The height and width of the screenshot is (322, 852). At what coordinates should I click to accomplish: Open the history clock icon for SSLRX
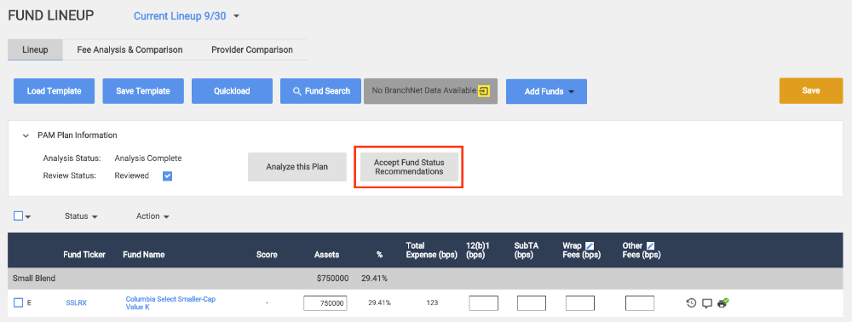pyautogui.click(x=691, y=303)
